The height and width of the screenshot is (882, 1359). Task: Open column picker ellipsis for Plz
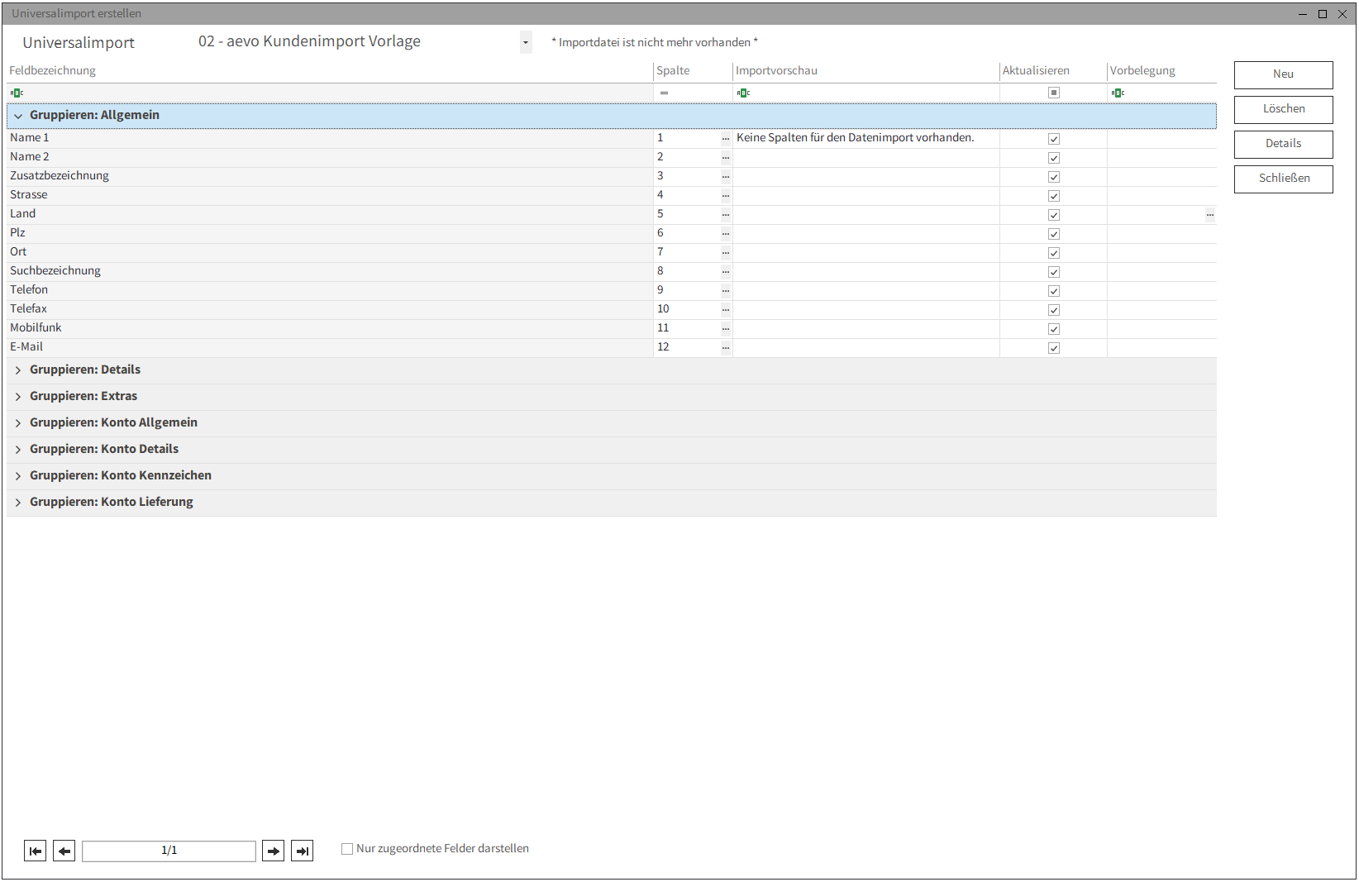726,233
